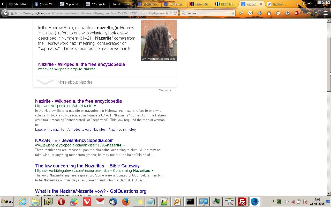The image size is (331, 207).
Task: Switch to the Nazirite Wikipedia tab
Action: pos(279,4)
